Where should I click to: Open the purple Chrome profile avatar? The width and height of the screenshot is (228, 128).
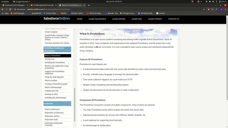click(x=222, y=9)
